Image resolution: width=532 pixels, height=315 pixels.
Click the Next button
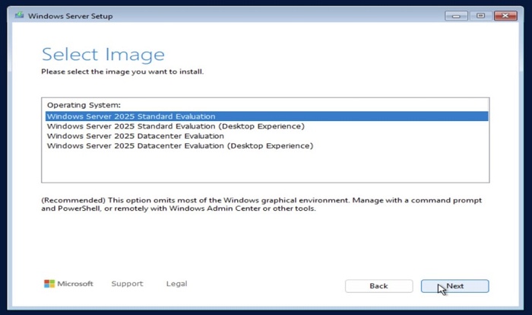coord(454,286)
